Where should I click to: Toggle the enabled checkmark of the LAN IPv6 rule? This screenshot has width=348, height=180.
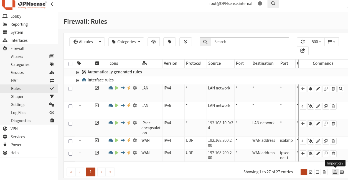(97, 106)
